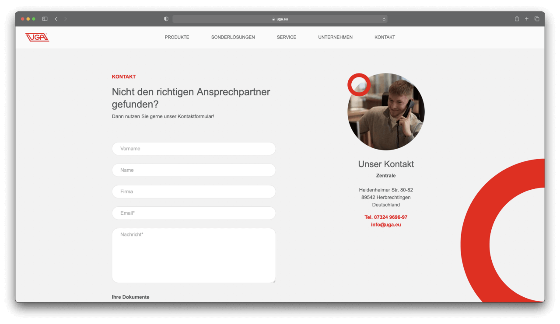This screenshot has width=560, height=324.
Task: Click the contact person photo
Action: [386, 111]
